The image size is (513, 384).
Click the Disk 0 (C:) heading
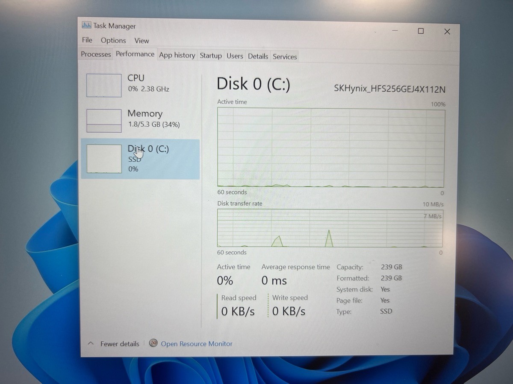254,84
